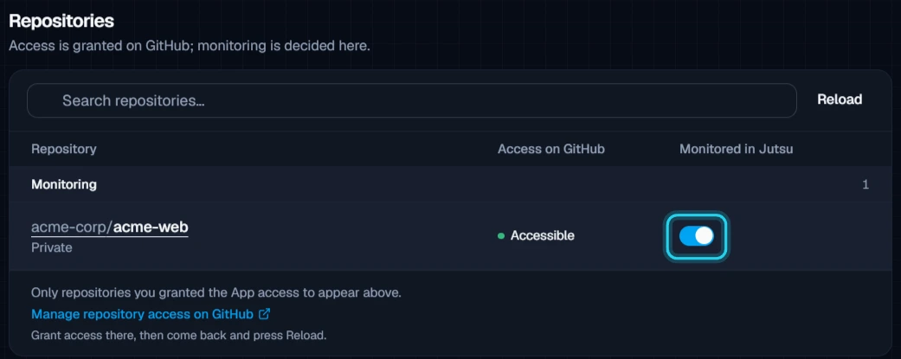
Task: Open the acme-corp/acme-web repository link
Action: 110,228
